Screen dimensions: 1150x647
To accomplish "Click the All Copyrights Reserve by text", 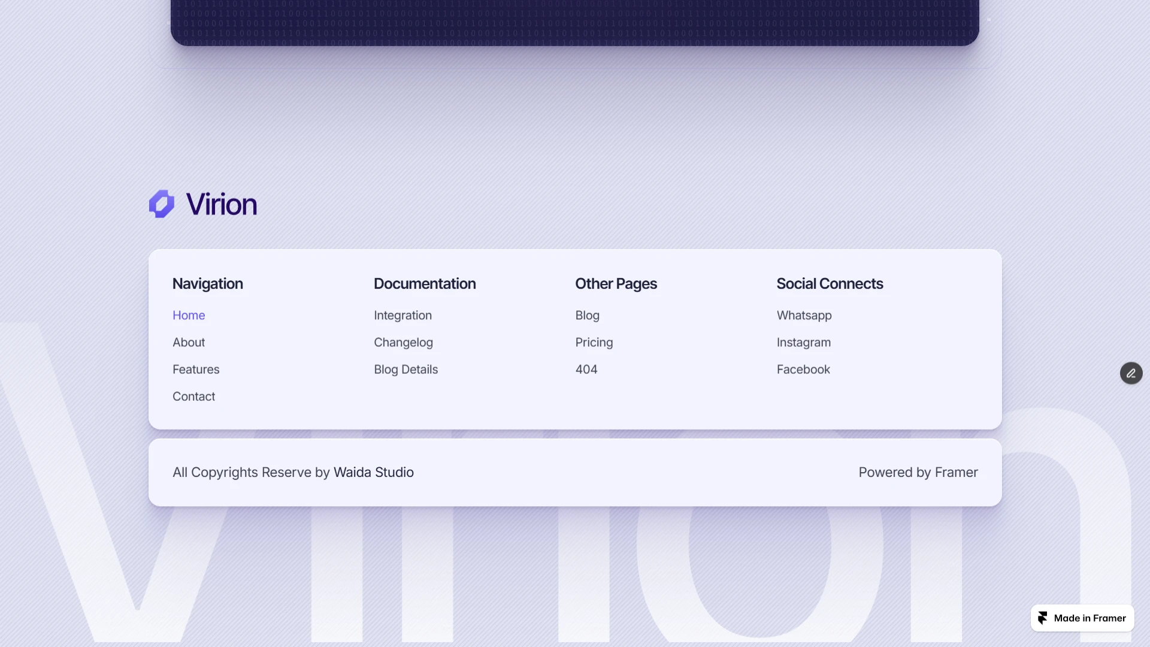I will tap(251, 472).
